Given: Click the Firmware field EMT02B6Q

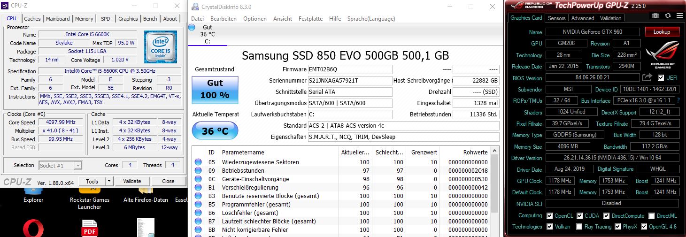Looking at the screenshot, I should tap(350, 69).
